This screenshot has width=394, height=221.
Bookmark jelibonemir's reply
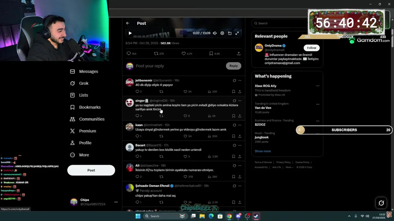tap(234, 91)
